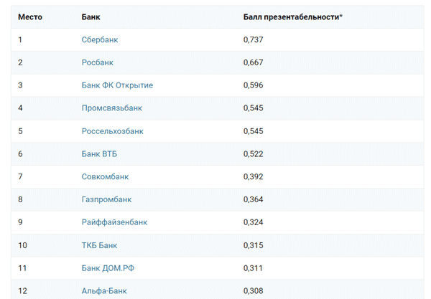The image size is (431, 299).
Task: Go to the Россельхозбанк link
Action: 113,131
